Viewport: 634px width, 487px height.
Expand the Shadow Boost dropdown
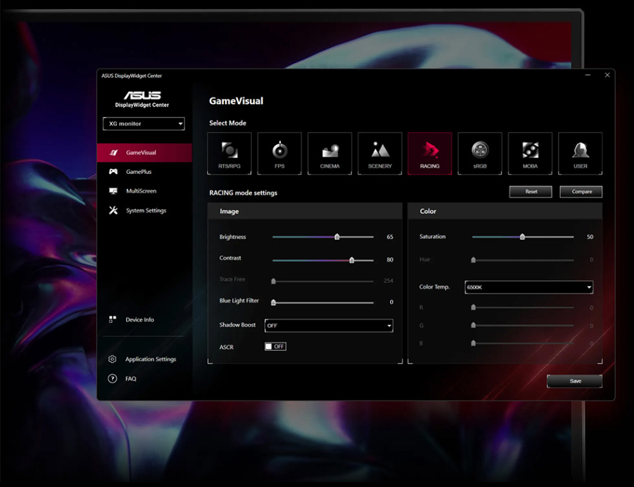click(x=329, y=325)
